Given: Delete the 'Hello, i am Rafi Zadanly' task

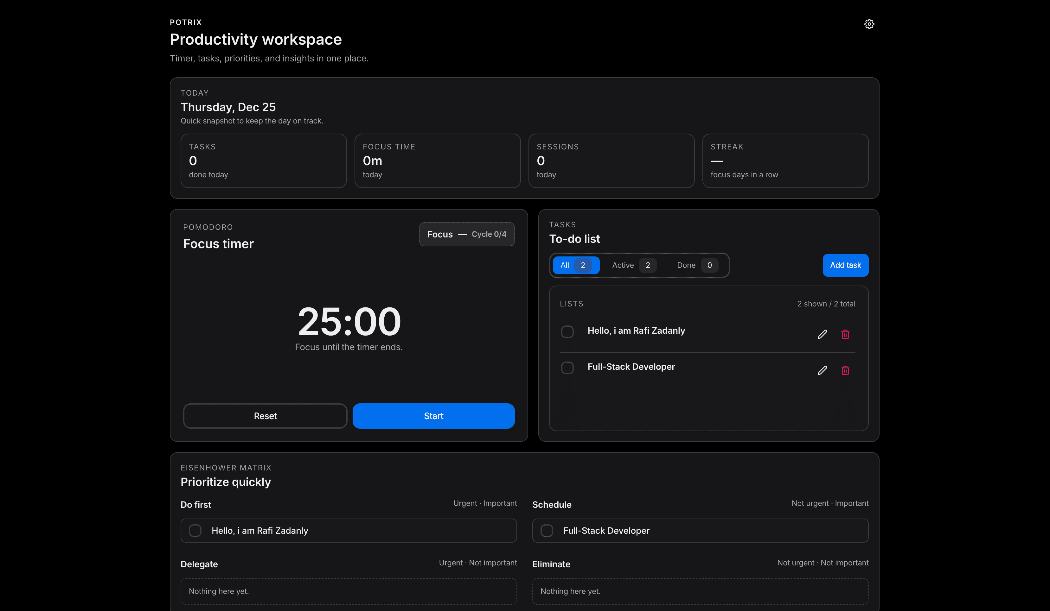Looking at the screenshot, I should coord(845,334).
